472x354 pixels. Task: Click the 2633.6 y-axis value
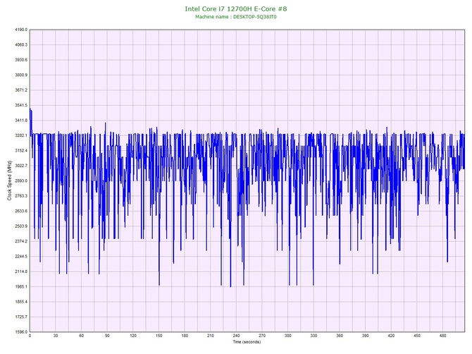coord(21,211)
